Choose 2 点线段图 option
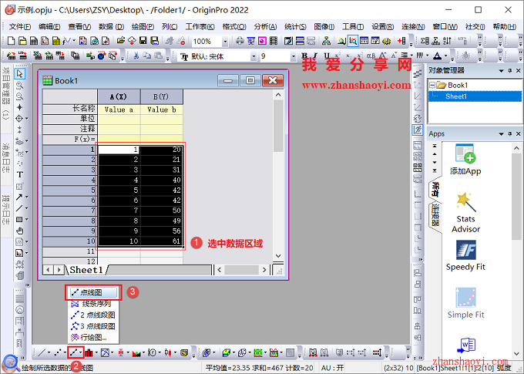This screenshot has width=524, height=374. tap(93, 315)
